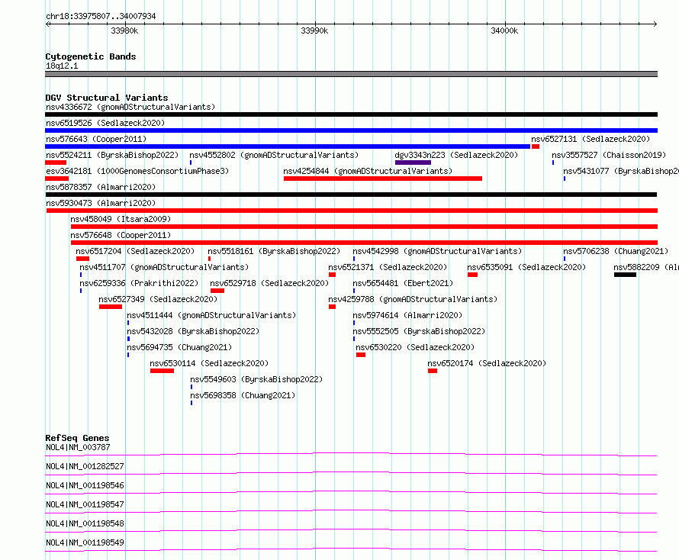
Task: Open nsv4511444 gnomAD variant label
Action: coord(211,315)
